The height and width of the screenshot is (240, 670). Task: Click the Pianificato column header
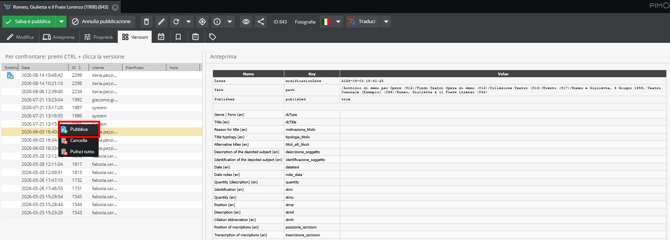[x=144, y=67]
